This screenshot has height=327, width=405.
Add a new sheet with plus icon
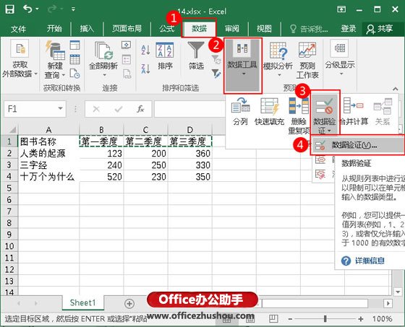point(129,303)
